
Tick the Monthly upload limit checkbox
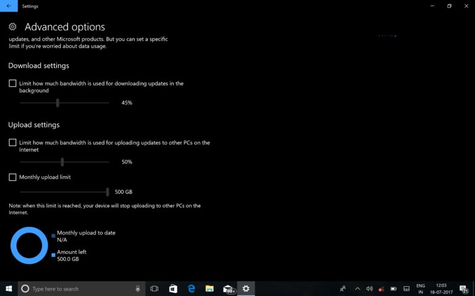coord(12,177)
